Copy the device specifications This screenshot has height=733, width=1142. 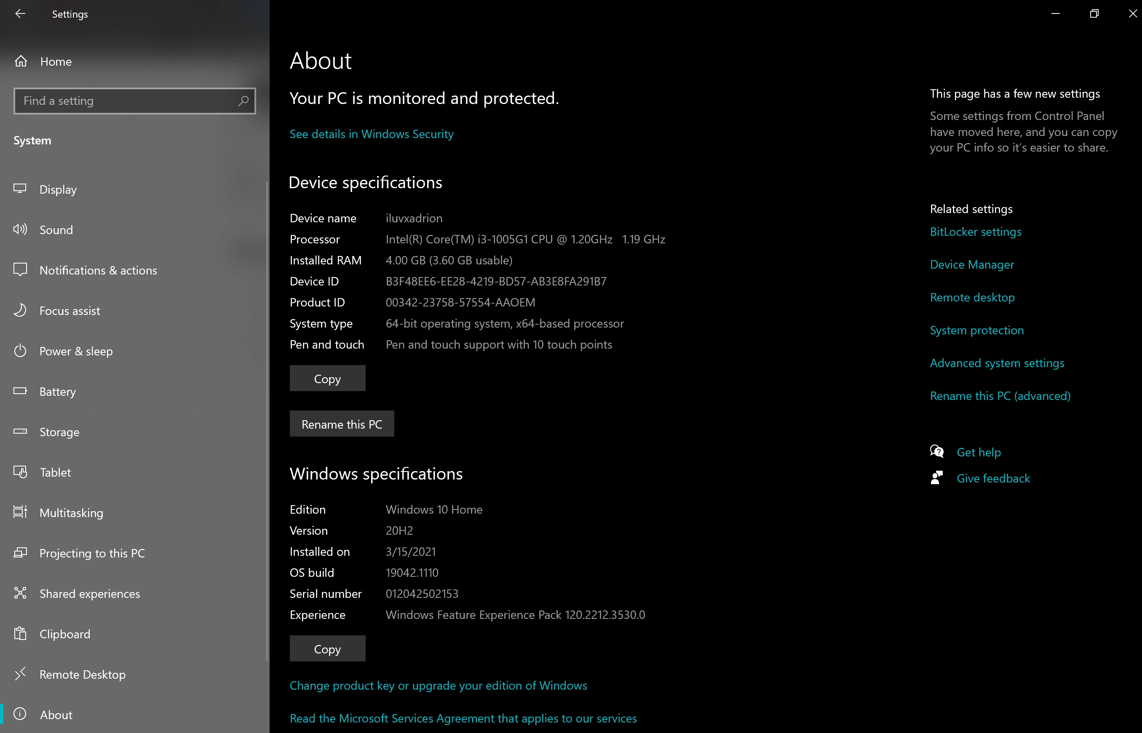point(327,378)
